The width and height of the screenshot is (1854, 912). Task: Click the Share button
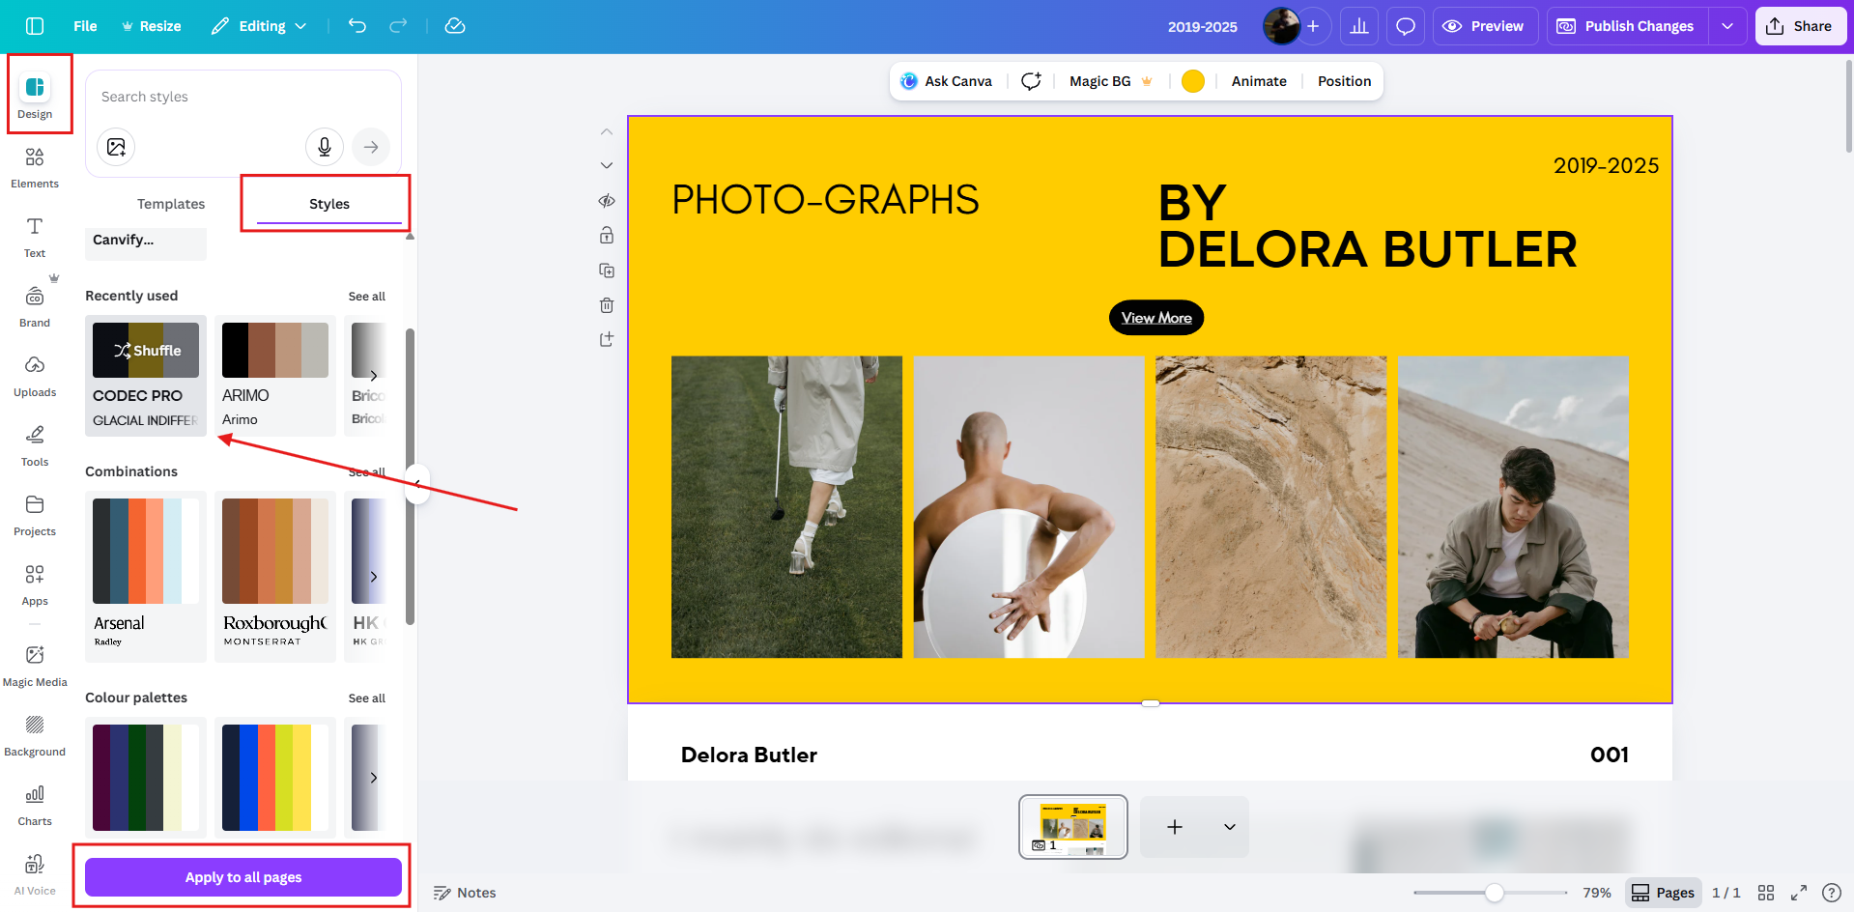click(x=1800, y=26)
